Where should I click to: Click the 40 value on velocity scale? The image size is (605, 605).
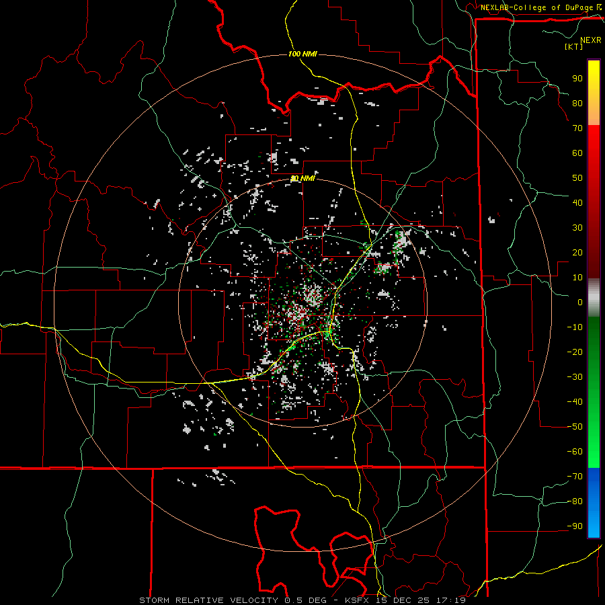point(577,203)
